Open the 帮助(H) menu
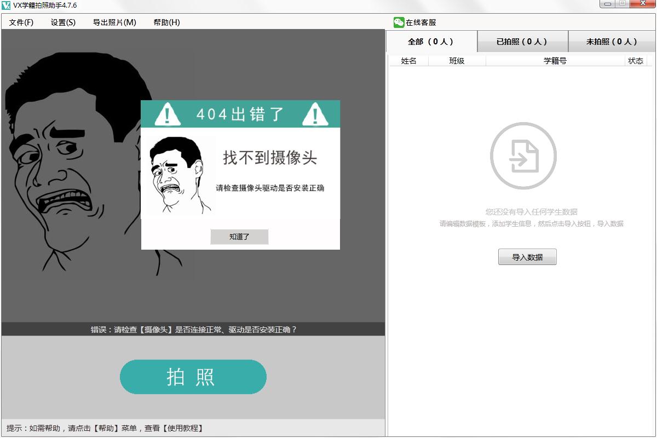 (x=166, y=22)
